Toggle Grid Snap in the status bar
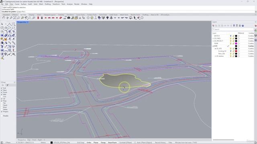Image resolution: width=257 pixels, height=144 pixels. [80, 142]
